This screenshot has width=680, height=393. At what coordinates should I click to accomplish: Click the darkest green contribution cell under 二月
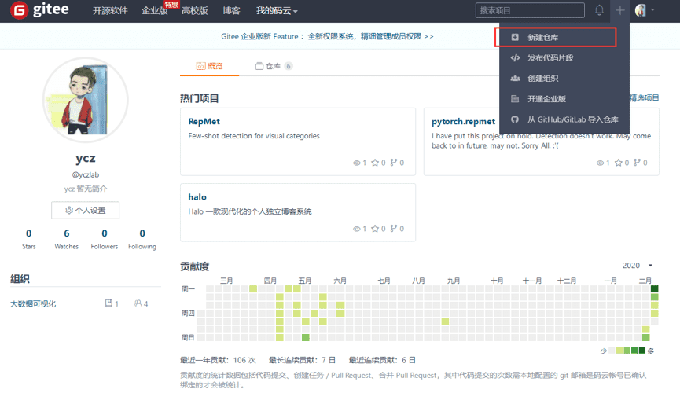pos(654,289)
